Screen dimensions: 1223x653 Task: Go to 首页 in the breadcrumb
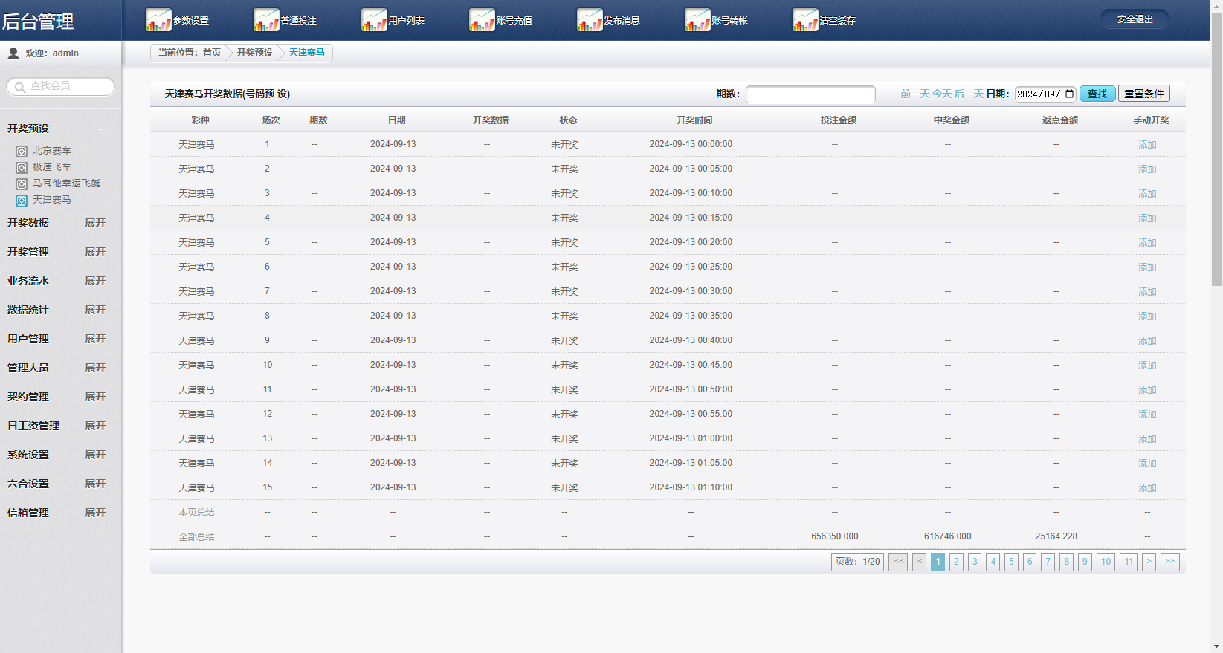click(x=212, y=53)
